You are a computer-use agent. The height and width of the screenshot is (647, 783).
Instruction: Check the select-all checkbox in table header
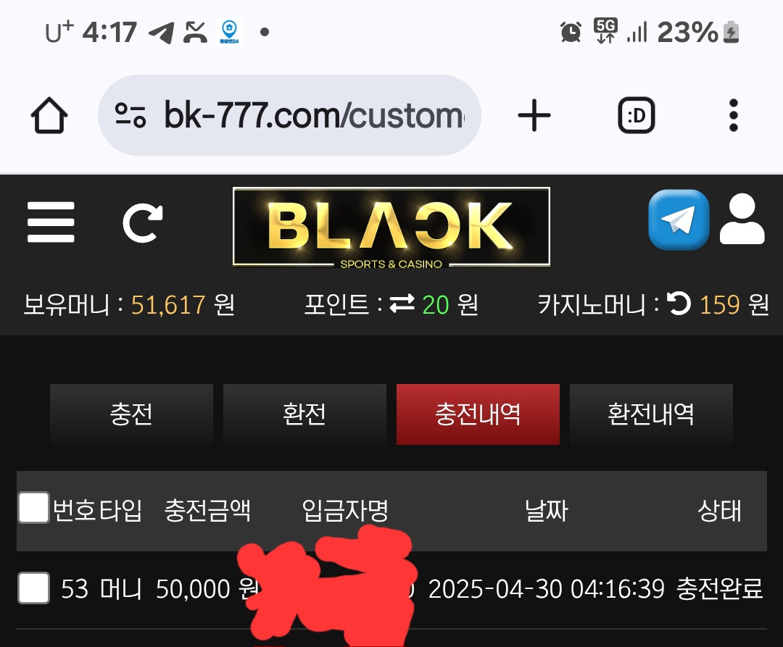coord(33,508)
